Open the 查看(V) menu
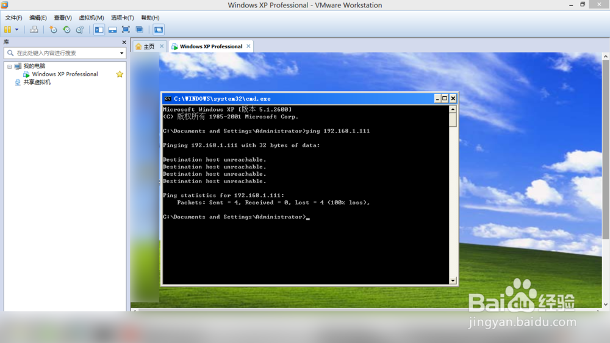Image resolution: width=610 pixels, height=343 pixels. click(63, 18)
